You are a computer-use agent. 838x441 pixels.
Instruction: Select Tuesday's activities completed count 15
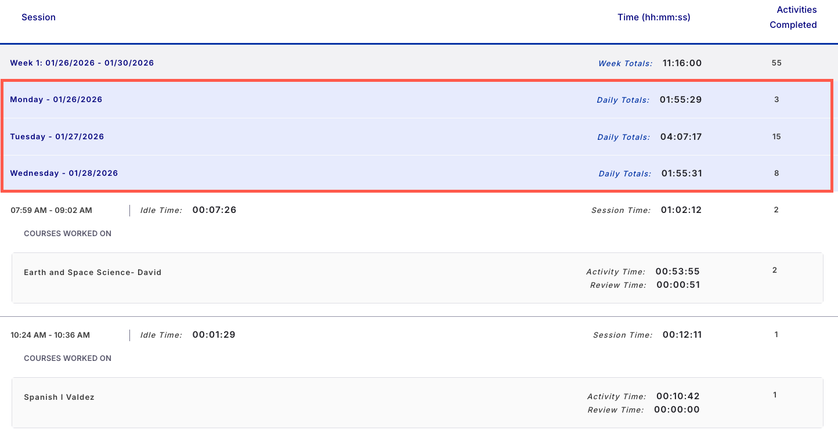pos(776,137)
